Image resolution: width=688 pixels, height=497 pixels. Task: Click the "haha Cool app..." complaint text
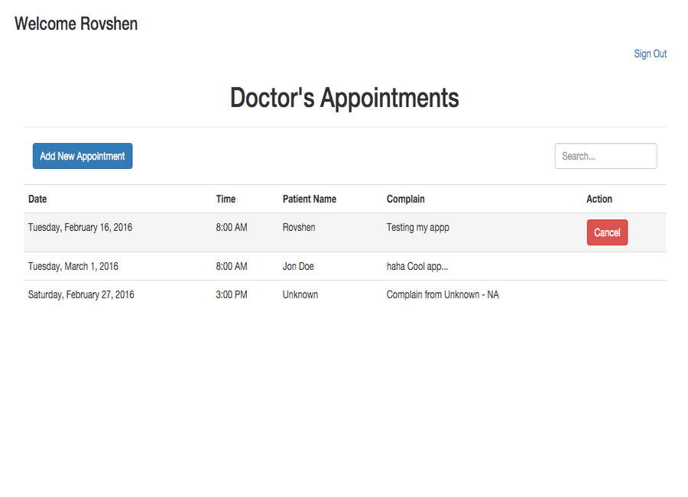(x=417, y=266)
